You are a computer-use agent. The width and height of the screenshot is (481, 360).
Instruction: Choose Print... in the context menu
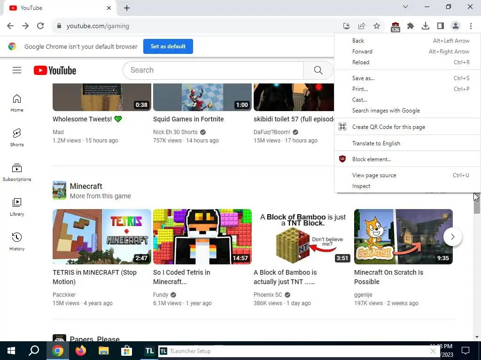tap(408, 89)
